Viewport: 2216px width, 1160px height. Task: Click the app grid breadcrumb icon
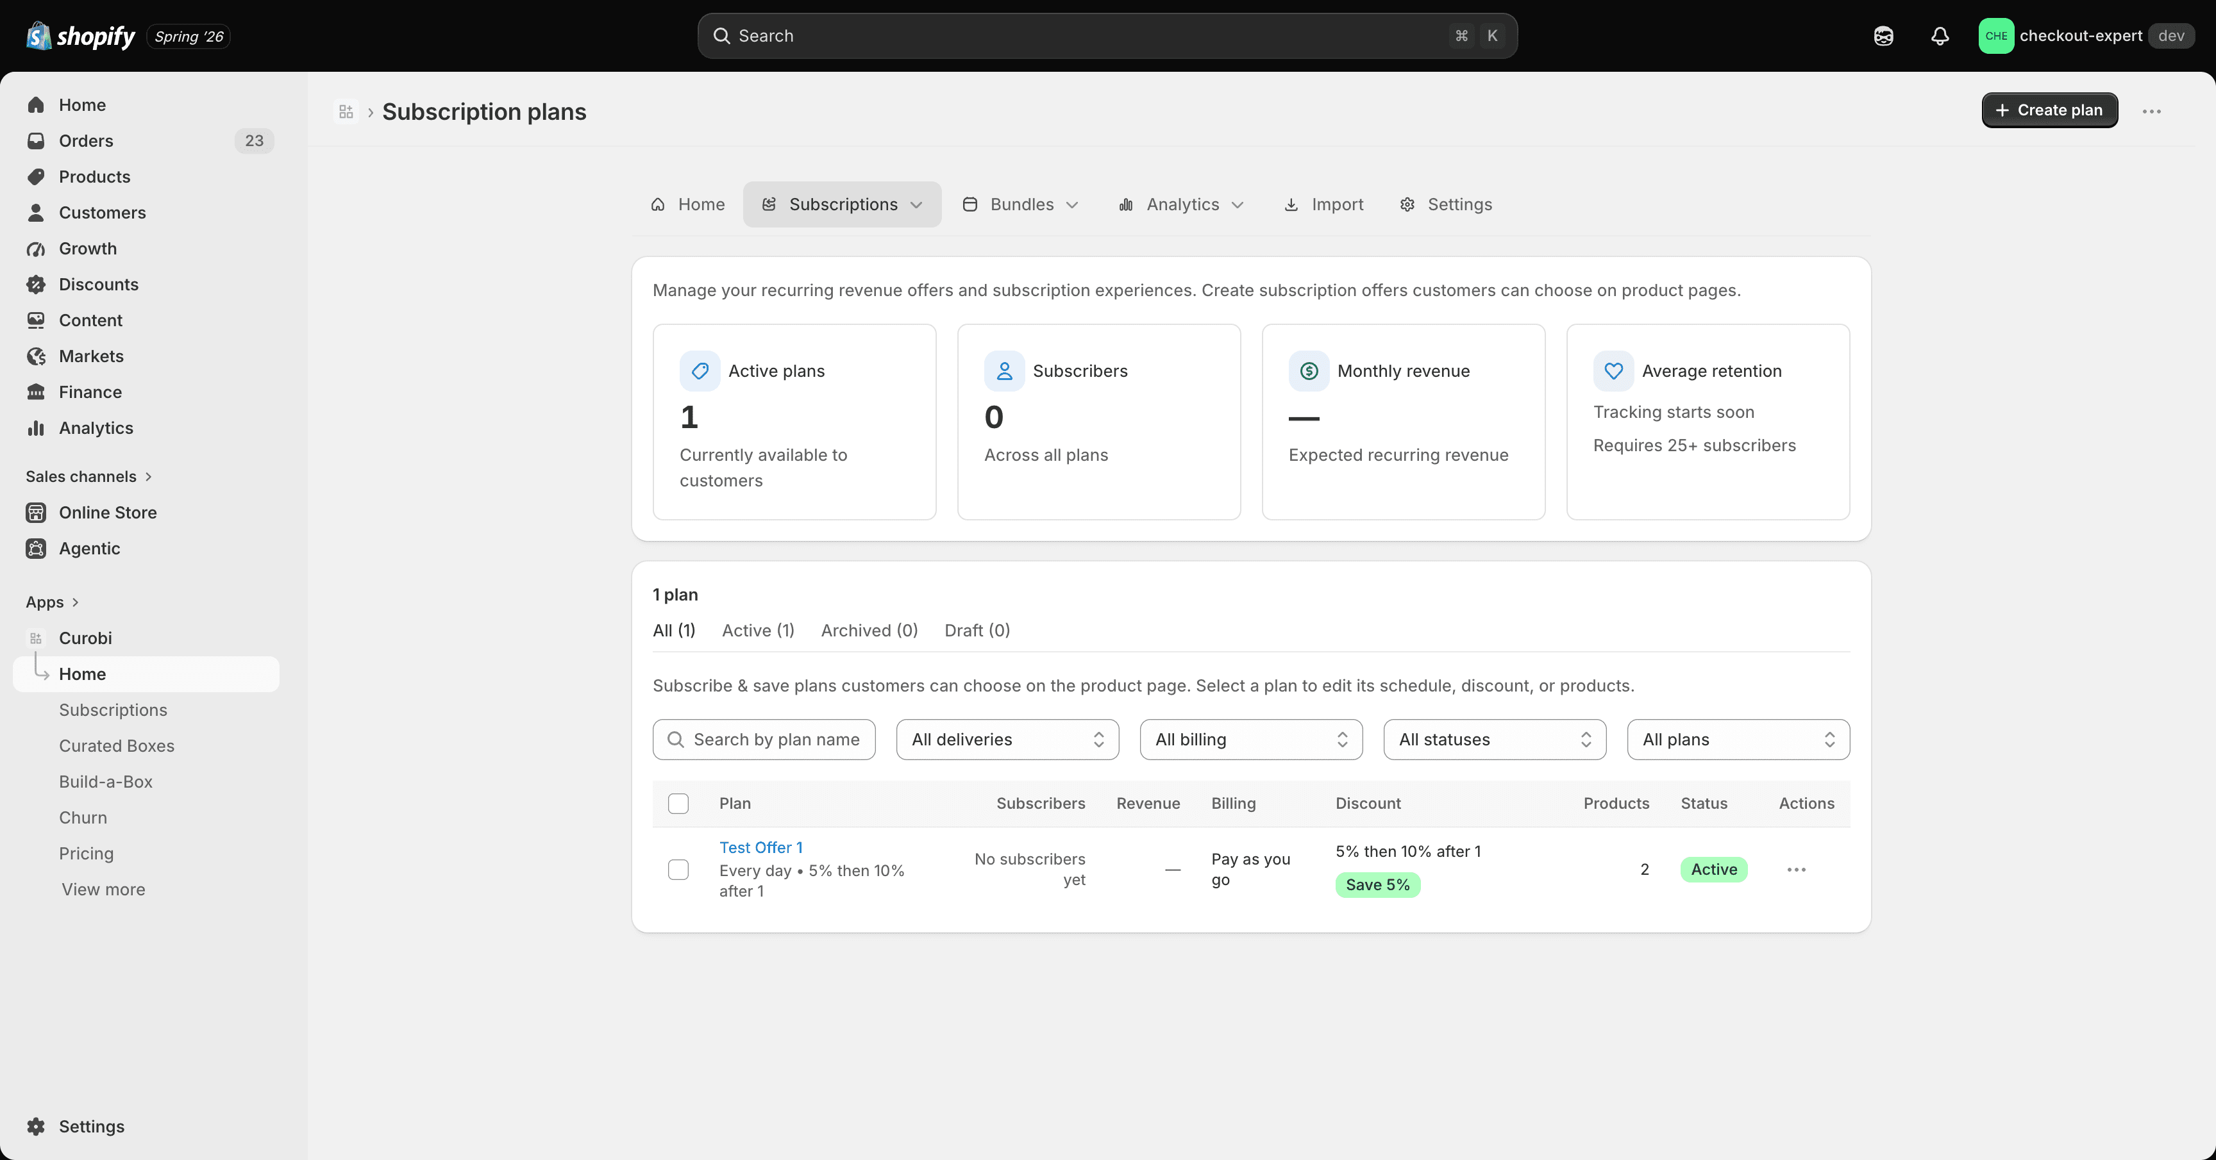click(346, 112)
